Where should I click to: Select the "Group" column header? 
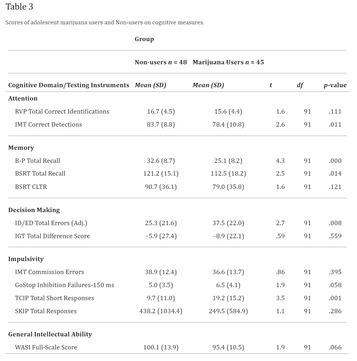[144, 39]
